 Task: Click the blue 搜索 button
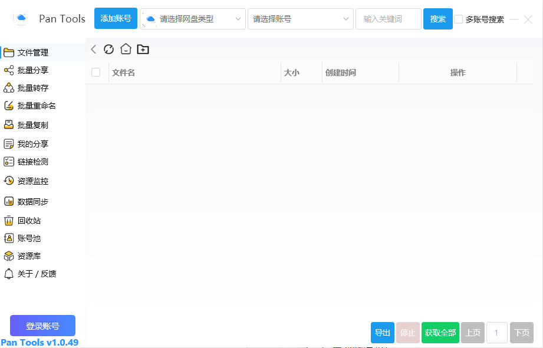point(437,19)
